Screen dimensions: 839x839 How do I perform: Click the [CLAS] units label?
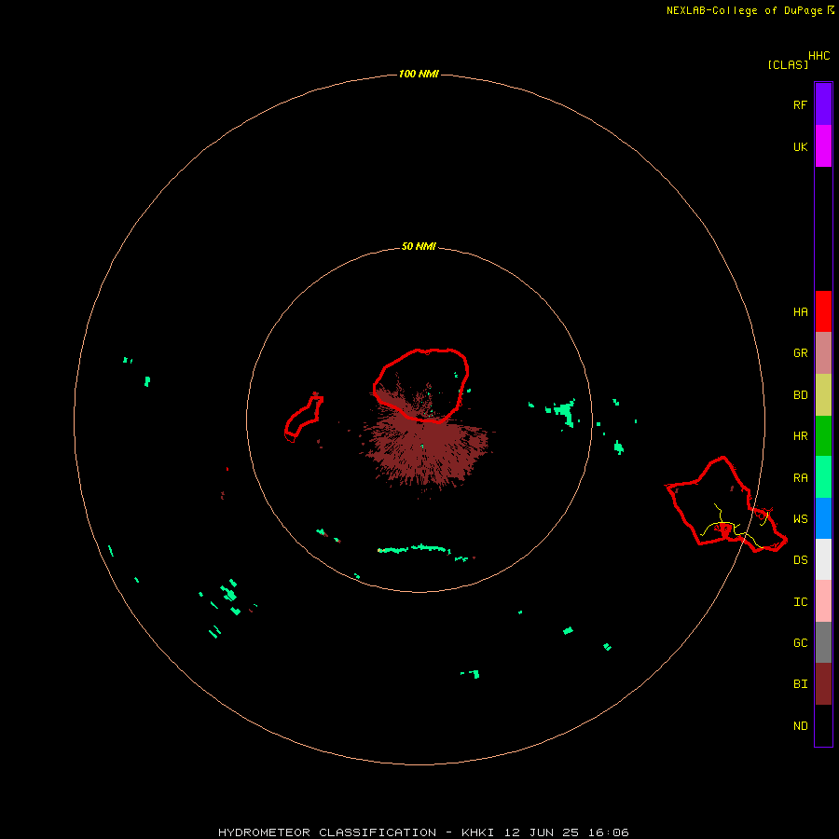tap(788, 64)
